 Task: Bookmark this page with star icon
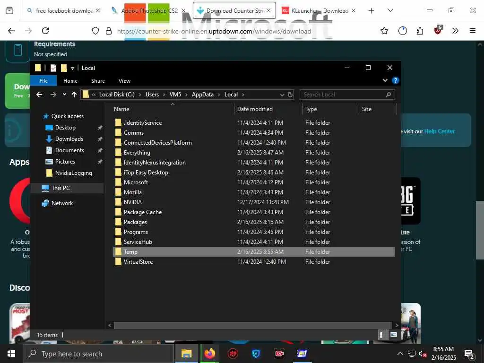point(384,31)
